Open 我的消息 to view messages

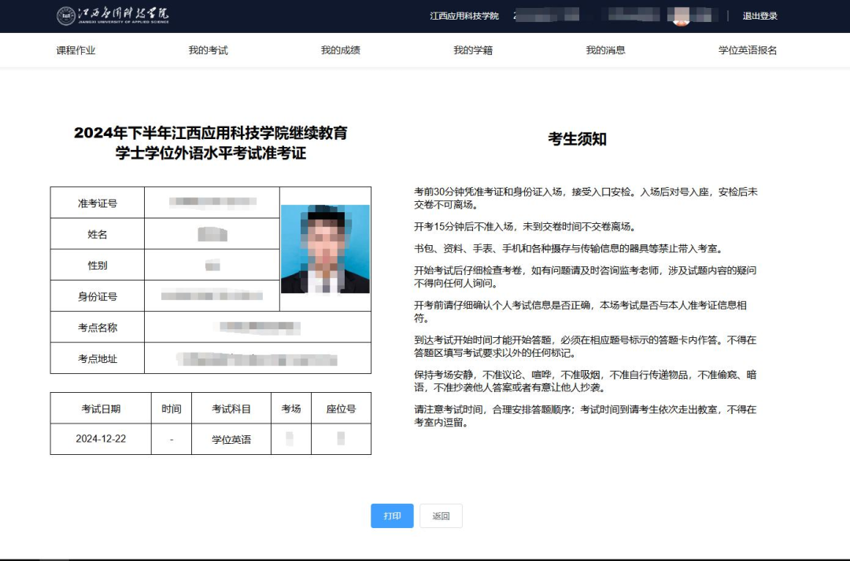604,49
